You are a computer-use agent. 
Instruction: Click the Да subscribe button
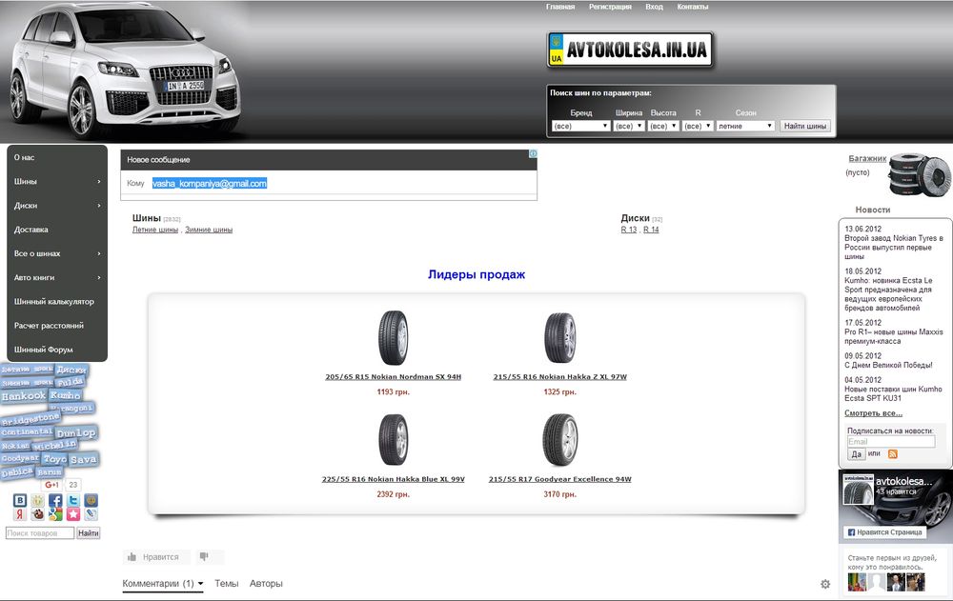(857, 454)
